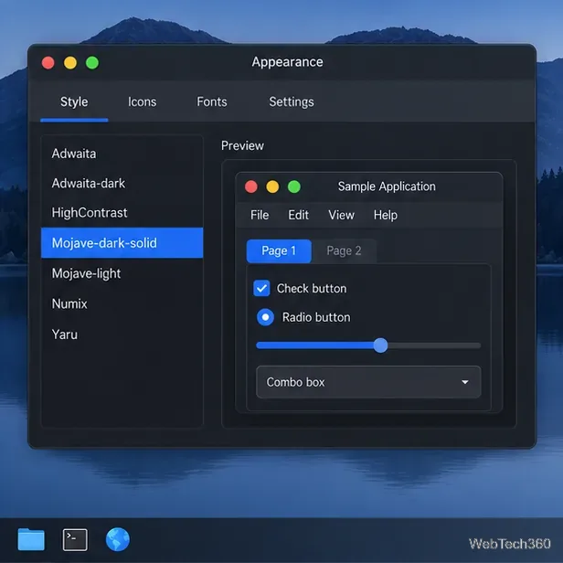
Task: Switch to the Style tab
Action: tap(74, 102)
